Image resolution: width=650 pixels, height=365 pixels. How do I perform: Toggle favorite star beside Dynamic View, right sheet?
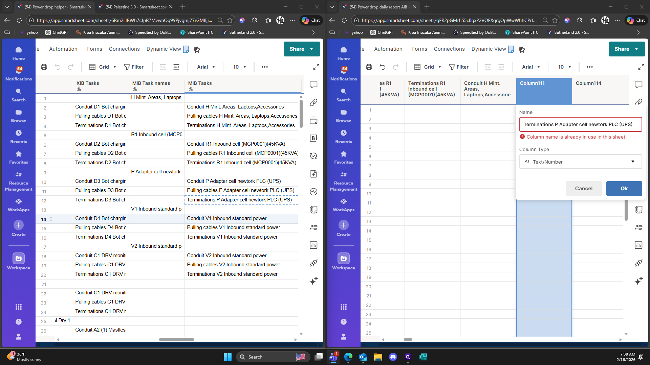522,49
